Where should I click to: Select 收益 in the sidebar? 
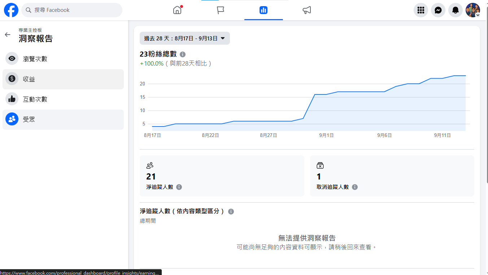pos(29,79)
